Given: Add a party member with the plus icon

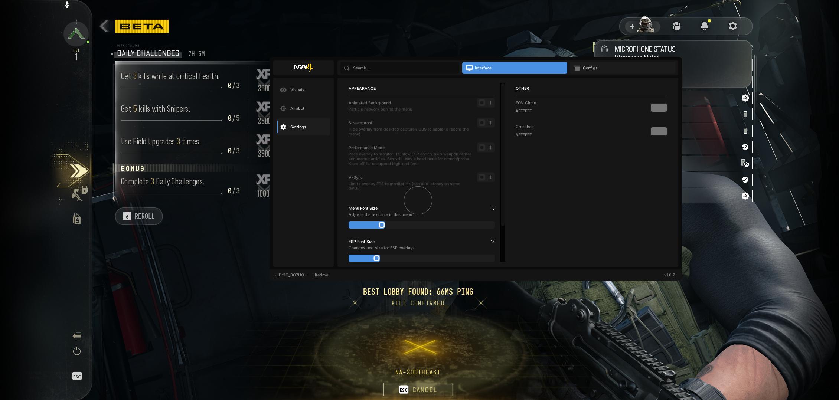Looking at the screenshot, I should pyautogui.click(x=632, y=26).
